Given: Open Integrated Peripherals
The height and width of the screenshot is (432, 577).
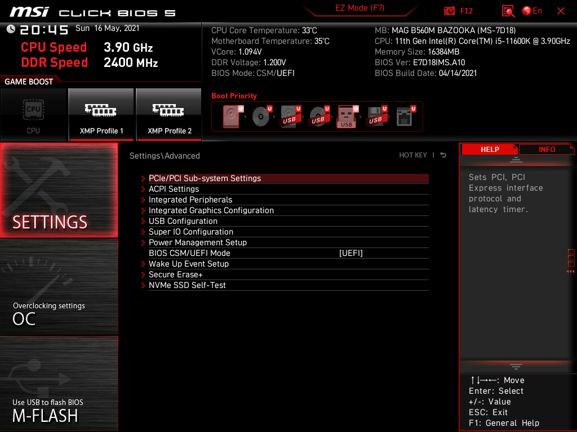Looking at the screenshot, I should pyautogui.click(x=288, y=200).
